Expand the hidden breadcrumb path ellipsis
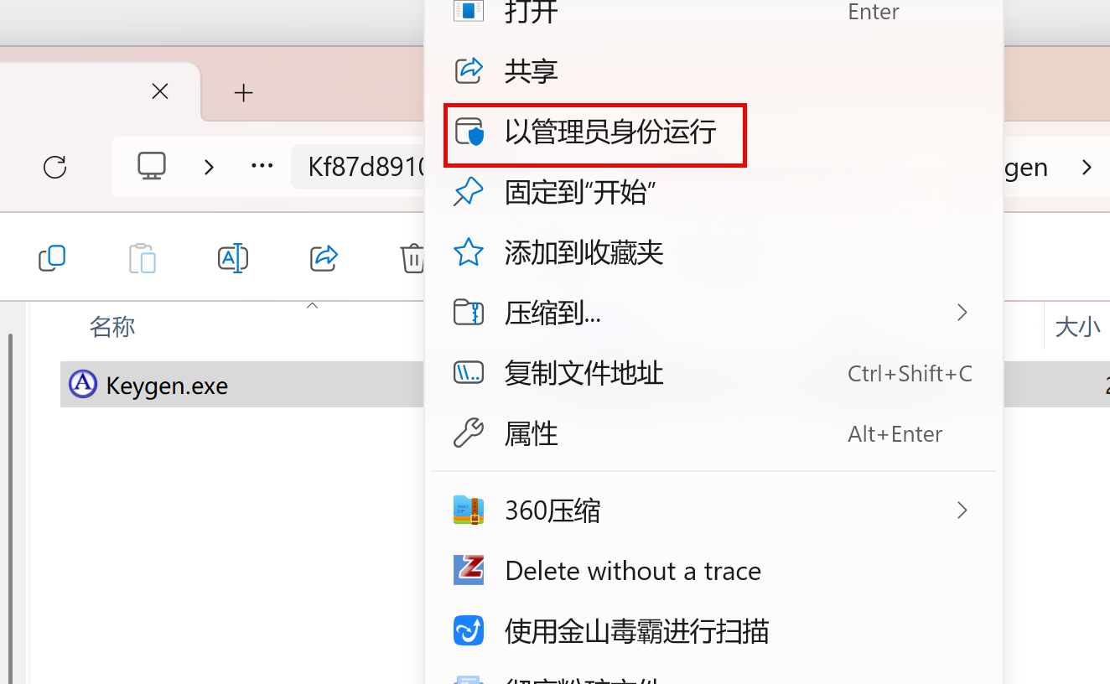The height and width of the screenshot is (684, 1110). 262,167
